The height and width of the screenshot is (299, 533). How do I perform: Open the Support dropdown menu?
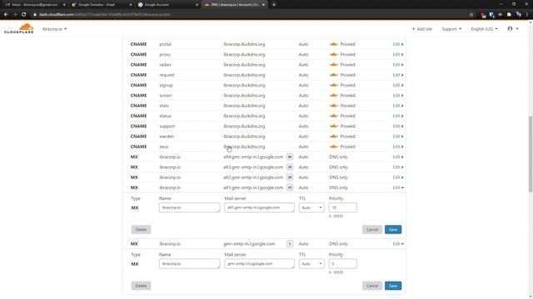pos(451,29)
